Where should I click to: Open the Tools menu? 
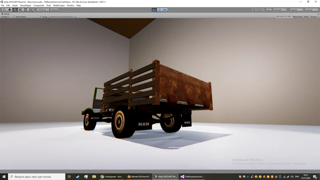coord(49,5)
